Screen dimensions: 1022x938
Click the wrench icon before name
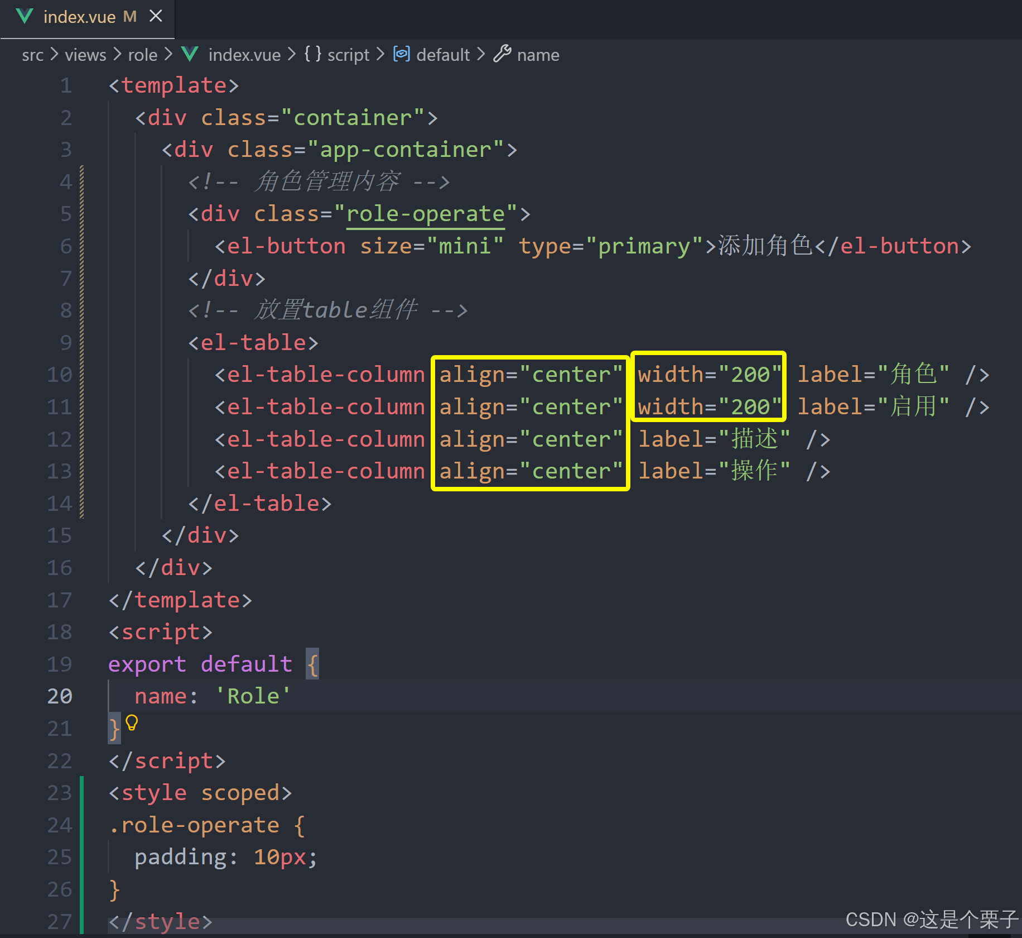click(x=502, y=54)
